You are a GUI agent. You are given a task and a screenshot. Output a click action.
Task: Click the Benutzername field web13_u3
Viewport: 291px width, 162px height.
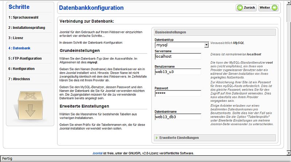click(x=178, y=72)
